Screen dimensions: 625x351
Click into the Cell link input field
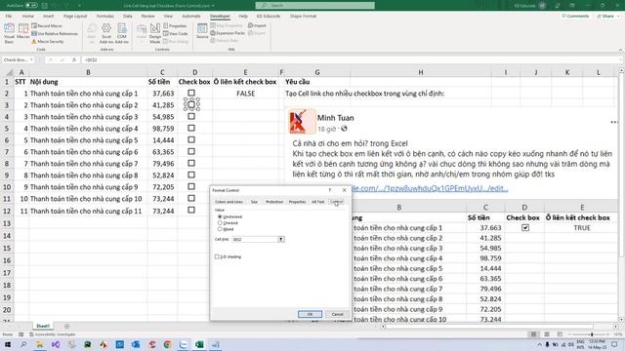point(255,239)
